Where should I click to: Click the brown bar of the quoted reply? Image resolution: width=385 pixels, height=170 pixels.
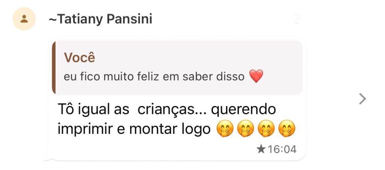pos(54,68)
